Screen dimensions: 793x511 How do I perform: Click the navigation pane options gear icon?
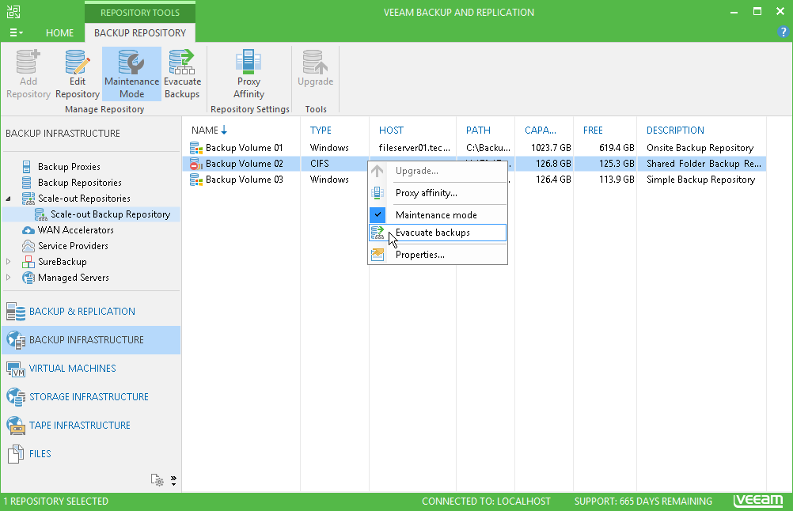[157, 480]
